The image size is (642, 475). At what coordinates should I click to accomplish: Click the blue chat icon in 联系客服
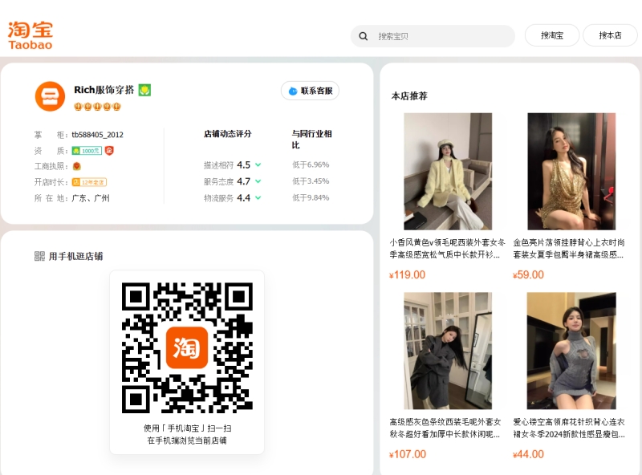(293, 91)
